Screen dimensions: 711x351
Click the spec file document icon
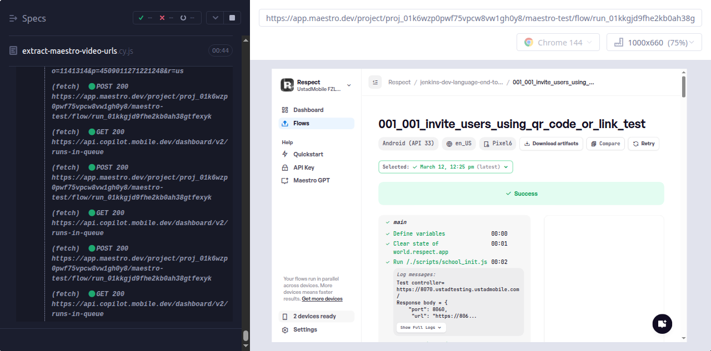(x=13, y=50)
